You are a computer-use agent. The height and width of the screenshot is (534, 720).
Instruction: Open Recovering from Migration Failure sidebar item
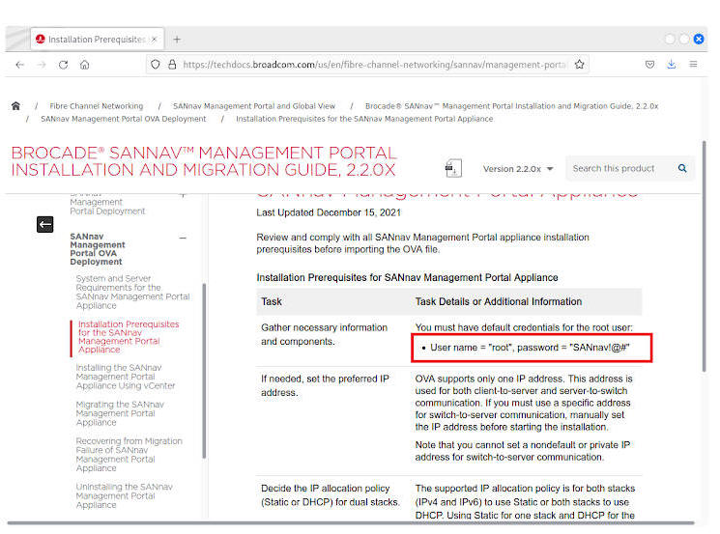130,455
